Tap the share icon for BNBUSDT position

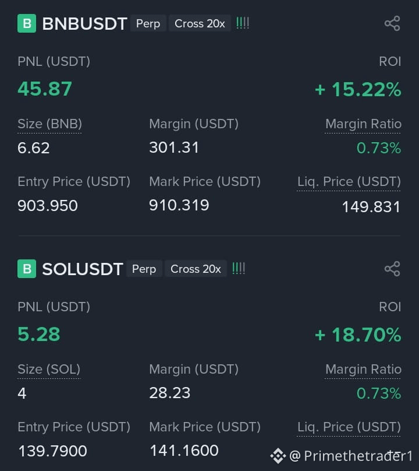tap(392, 23)
